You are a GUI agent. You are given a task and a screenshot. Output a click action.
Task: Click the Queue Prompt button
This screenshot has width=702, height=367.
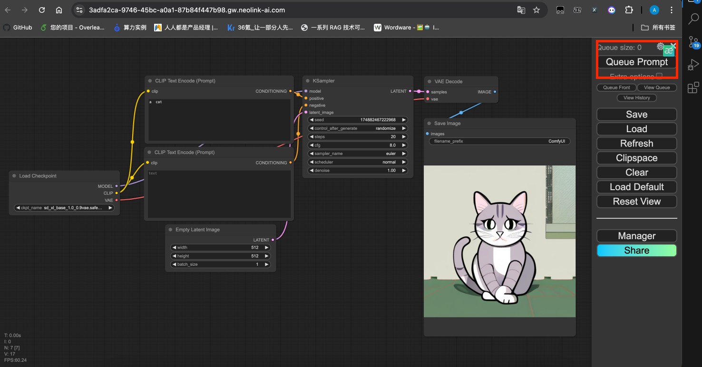point(636,62)
